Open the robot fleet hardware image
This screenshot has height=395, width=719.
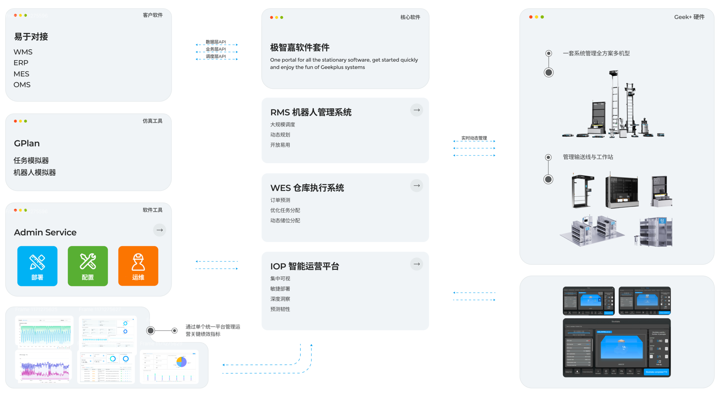pyautogui.click(x=613, y=104)
